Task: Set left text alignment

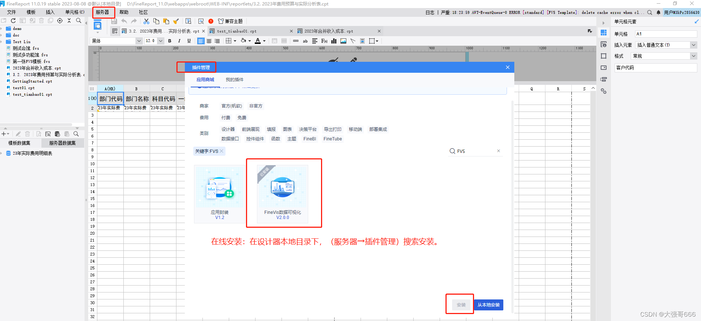Action: click(x=201, y=41)
